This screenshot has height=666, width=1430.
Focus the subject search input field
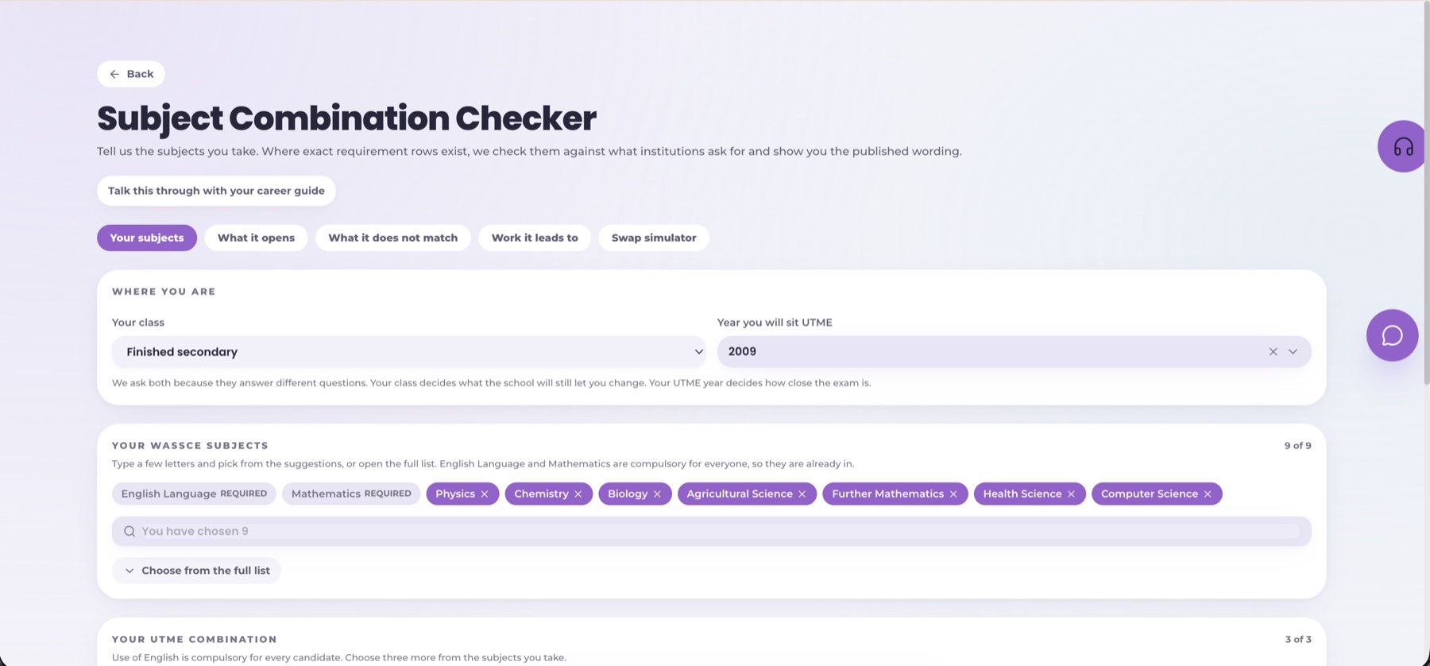coord(711,531)
